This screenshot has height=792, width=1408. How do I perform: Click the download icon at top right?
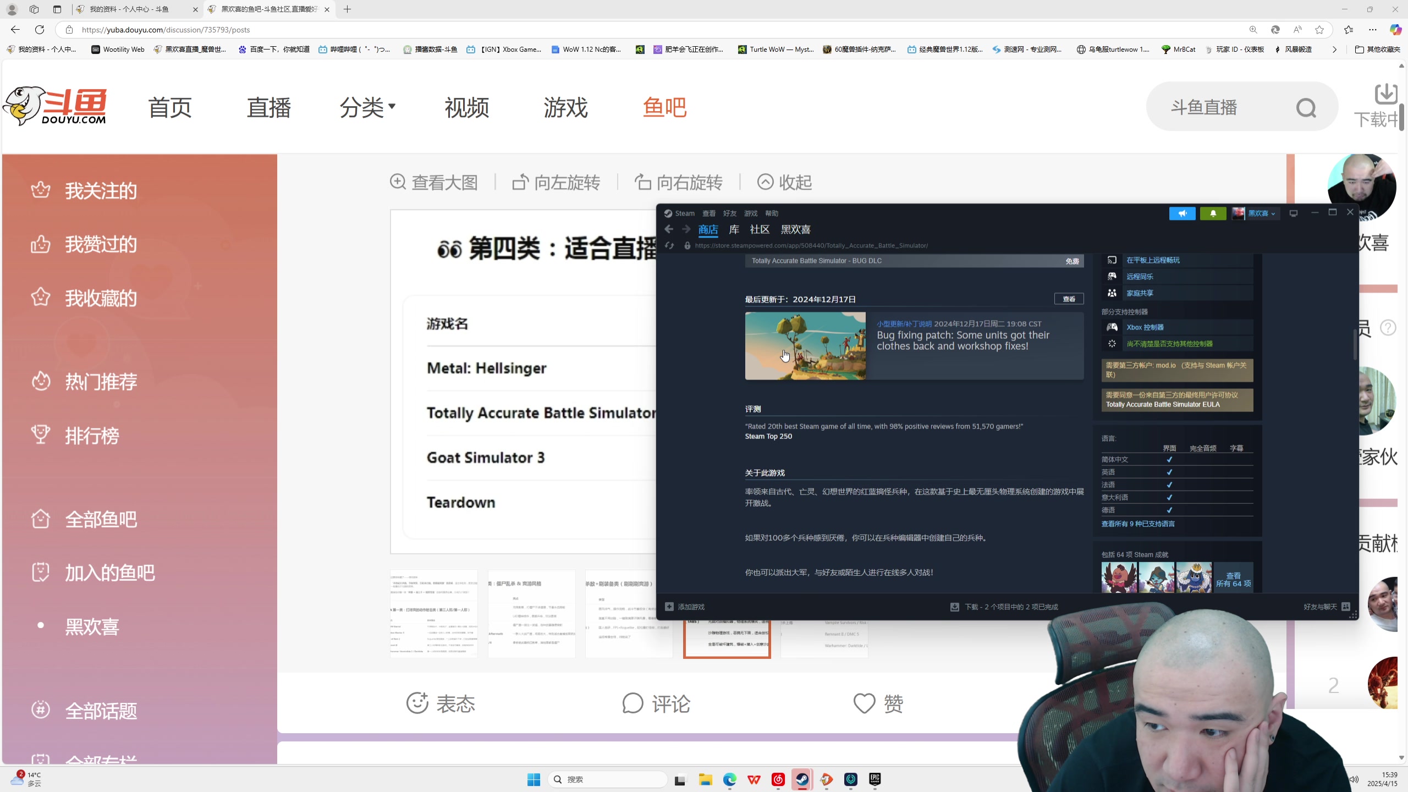1385,94
